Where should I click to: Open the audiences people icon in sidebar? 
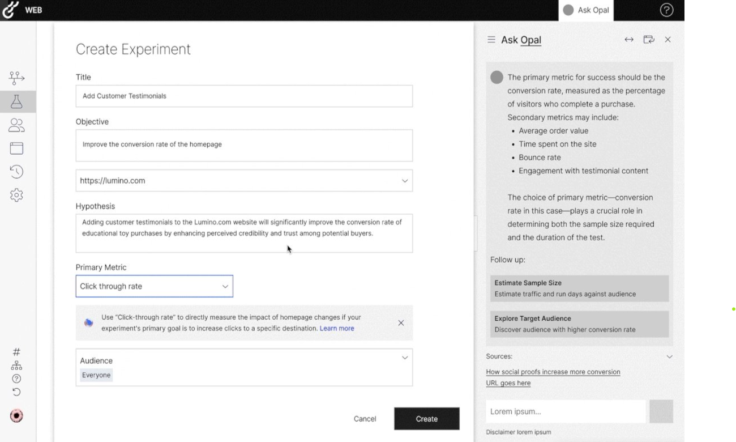pyautogui.click(x=16, y=125)
